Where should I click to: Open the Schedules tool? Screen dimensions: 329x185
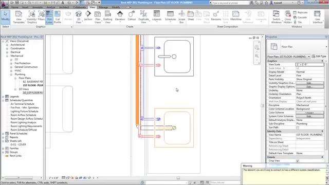170,16
